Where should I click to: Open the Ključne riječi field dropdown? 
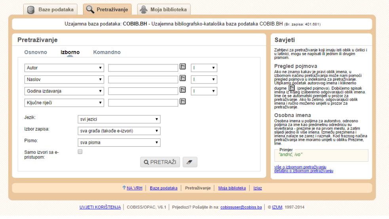click(x=64, y=103)
